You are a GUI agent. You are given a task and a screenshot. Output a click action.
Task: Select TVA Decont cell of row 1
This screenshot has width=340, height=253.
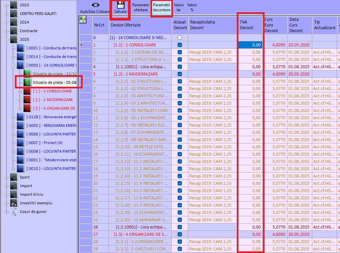(x=250, y=45)
